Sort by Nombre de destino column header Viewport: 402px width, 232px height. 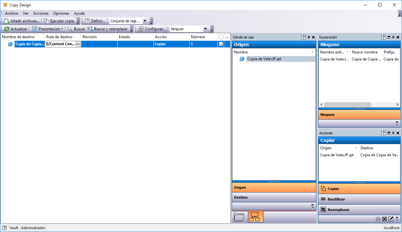pyautogui.click(x=22, y=37)
